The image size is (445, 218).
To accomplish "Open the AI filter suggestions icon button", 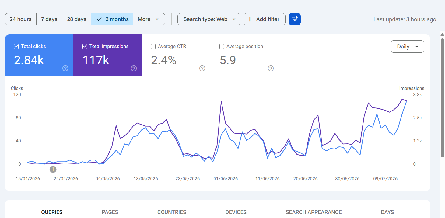I will coord(294,19).
